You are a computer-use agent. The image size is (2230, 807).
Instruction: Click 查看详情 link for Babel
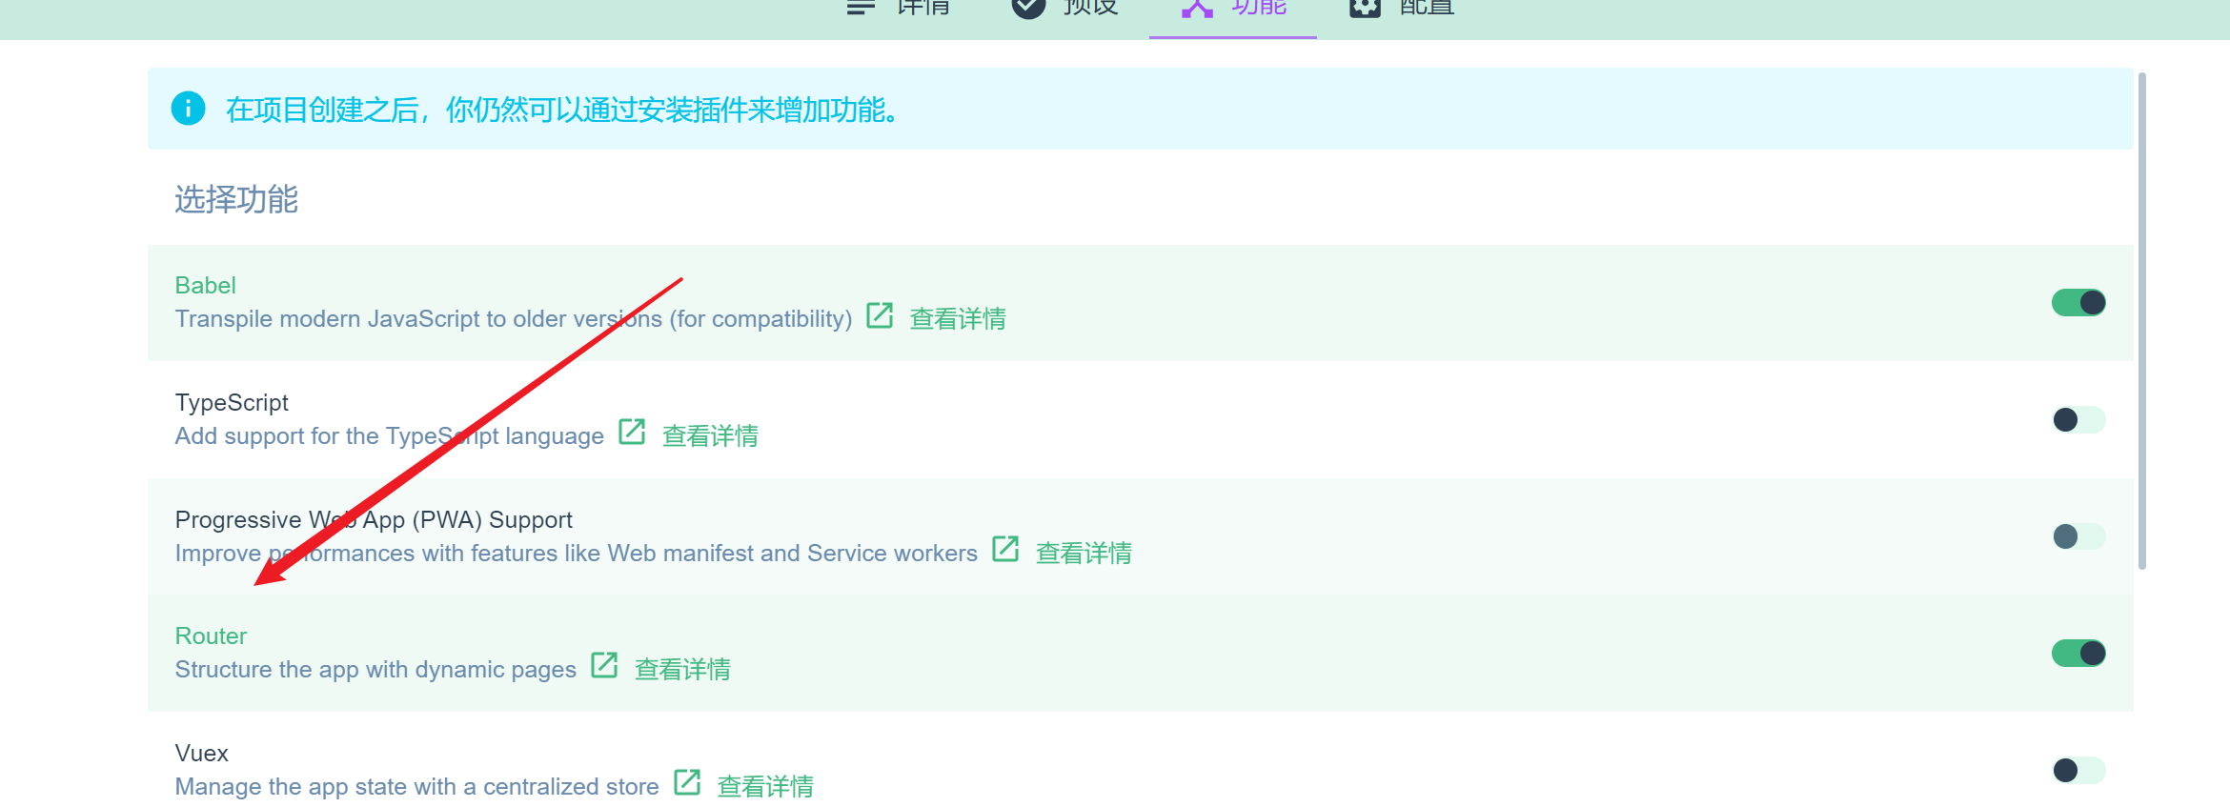[958, 318]
